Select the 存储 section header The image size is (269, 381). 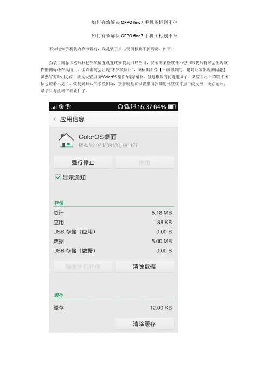click(59, 203)
